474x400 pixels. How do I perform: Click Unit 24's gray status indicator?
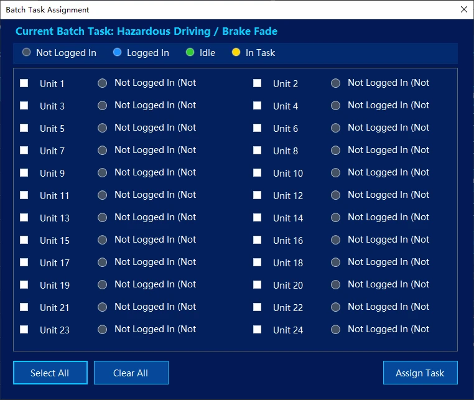(x=335, y=329)
